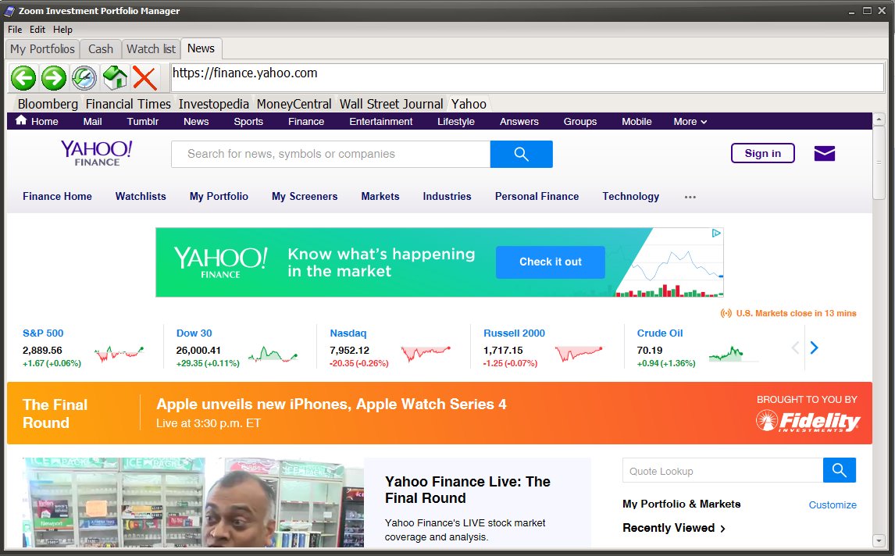Open the File menu
The image size is (895, 556).
tap(15, 30)
